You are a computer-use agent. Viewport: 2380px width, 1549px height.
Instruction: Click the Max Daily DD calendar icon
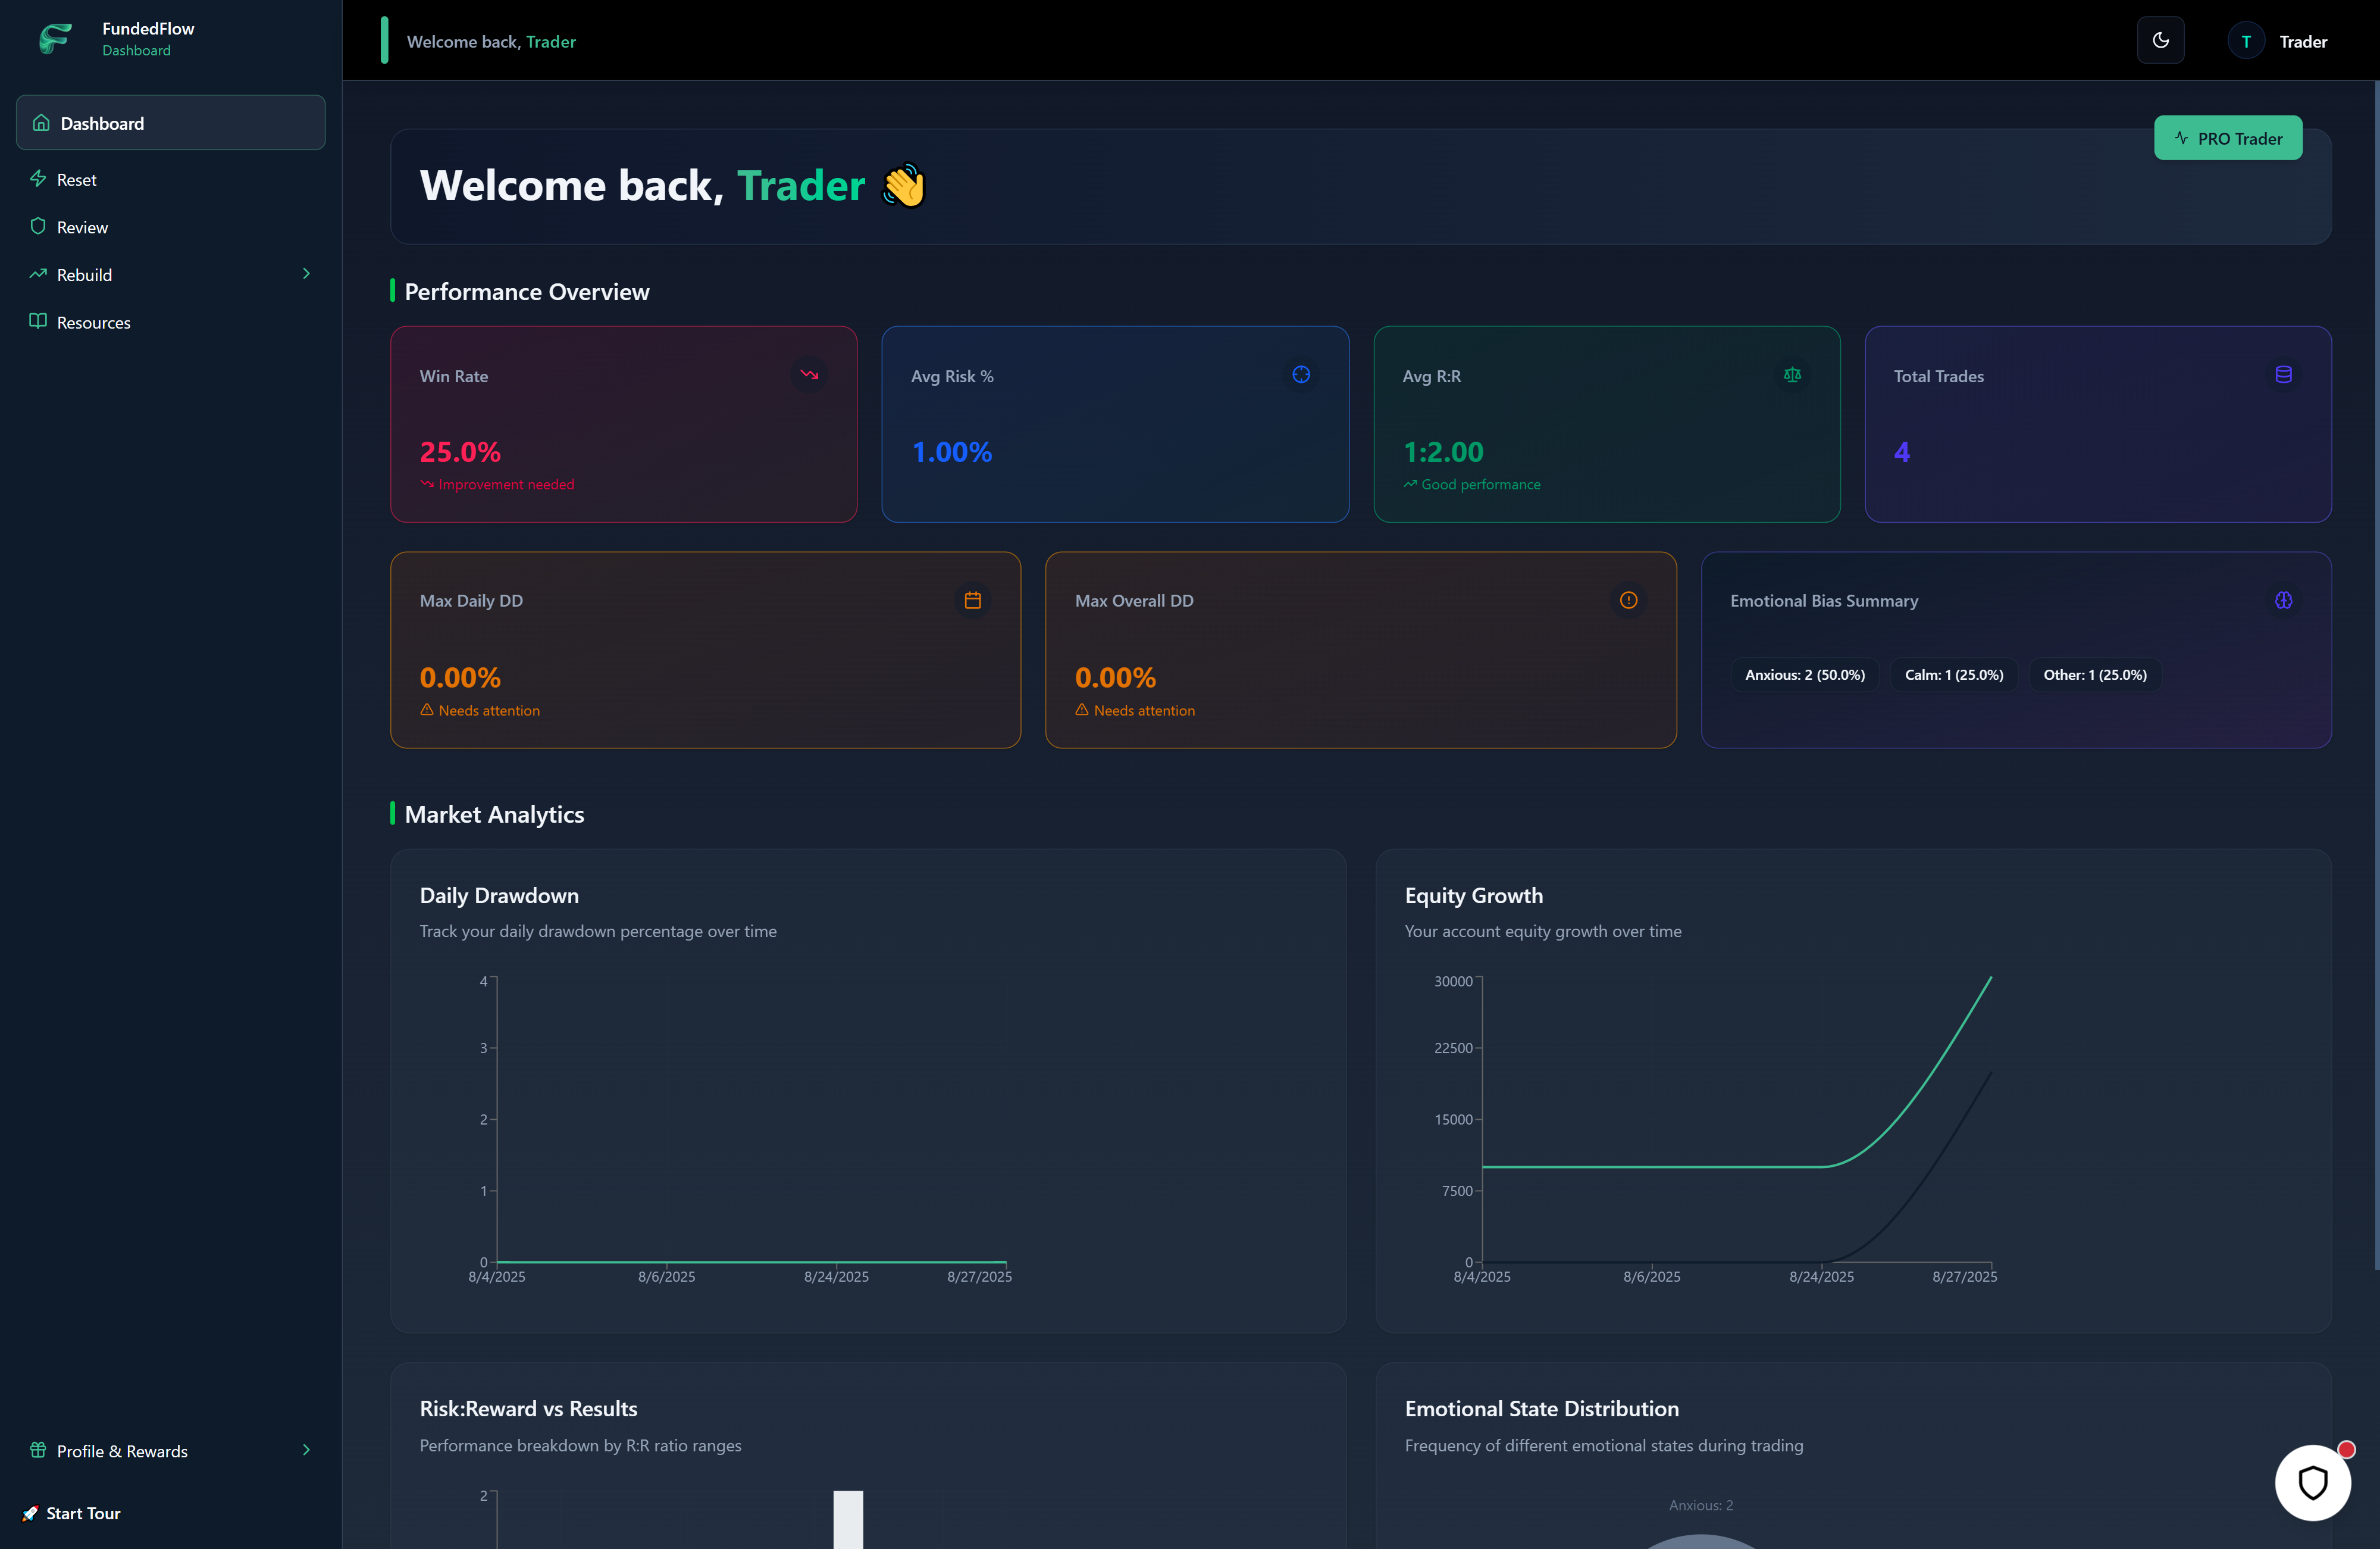tap(972, 601)
